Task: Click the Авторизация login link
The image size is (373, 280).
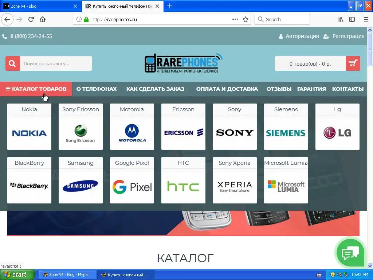Action: pos(299,36)
